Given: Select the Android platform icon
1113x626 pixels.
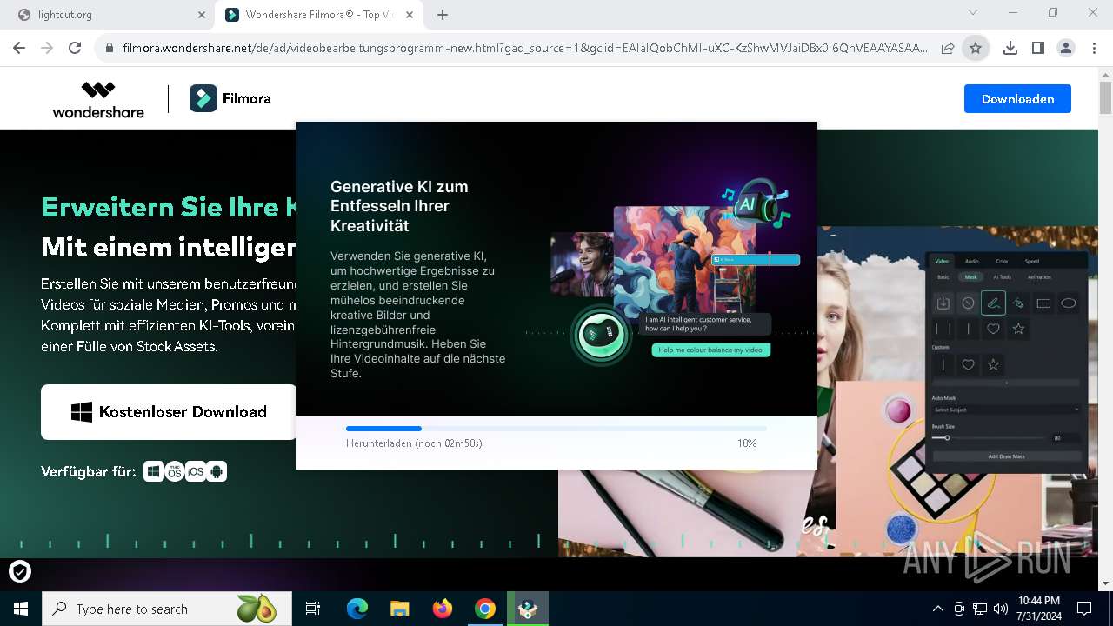Looking at the screenshot, I should 217,471.
